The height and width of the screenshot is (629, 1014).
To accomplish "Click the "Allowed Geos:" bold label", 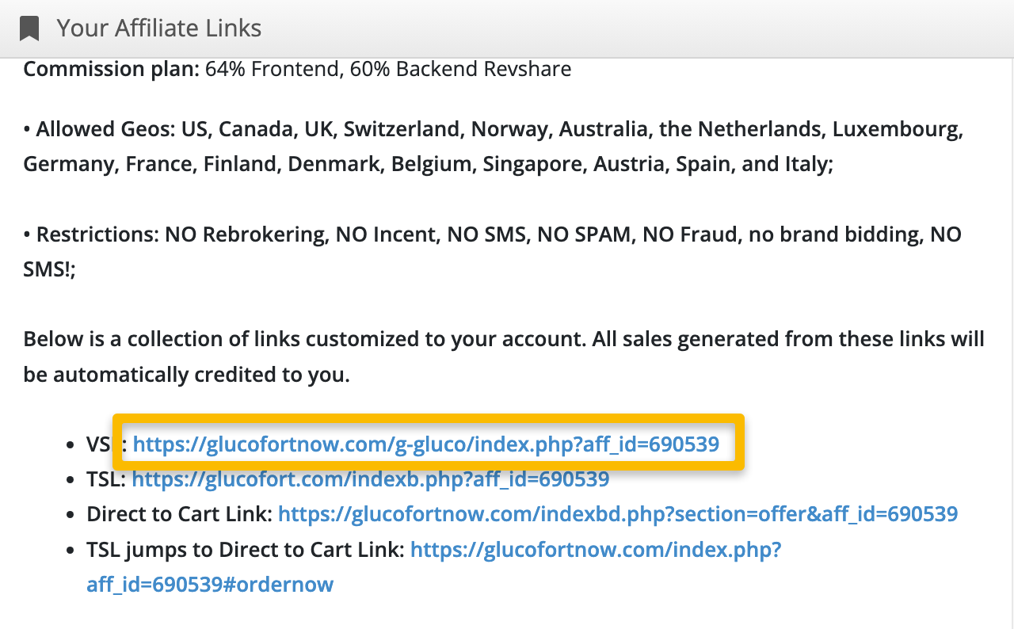I will 105,129.
